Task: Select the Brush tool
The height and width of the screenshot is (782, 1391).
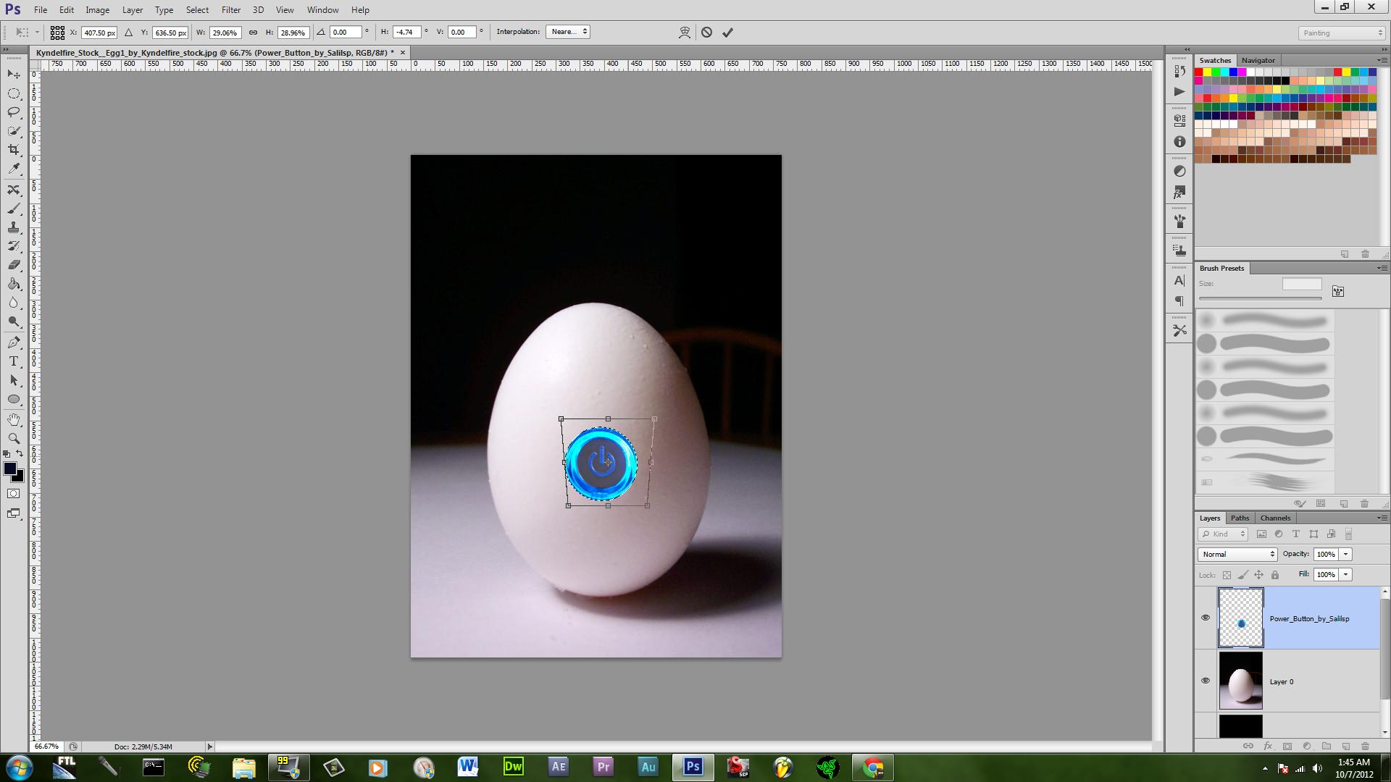Action: coord(14,209)
